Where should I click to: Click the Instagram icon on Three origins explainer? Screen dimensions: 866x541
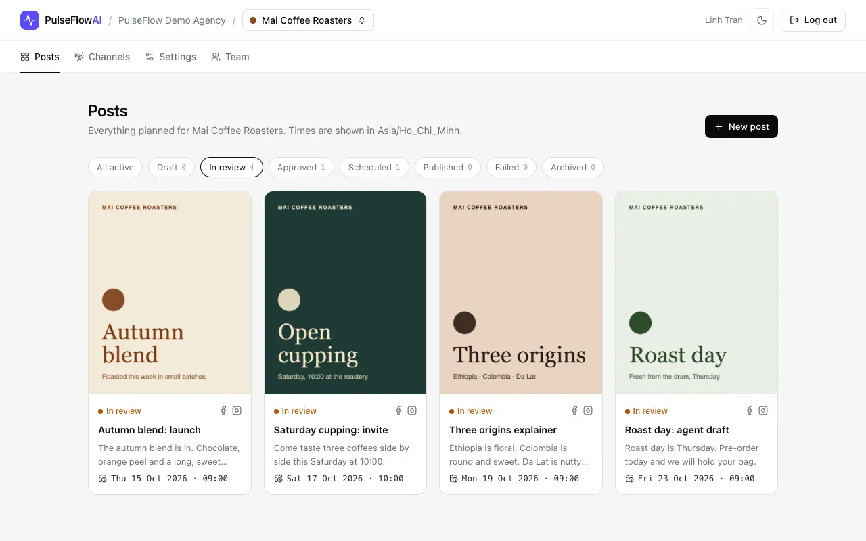click(588, 410)
